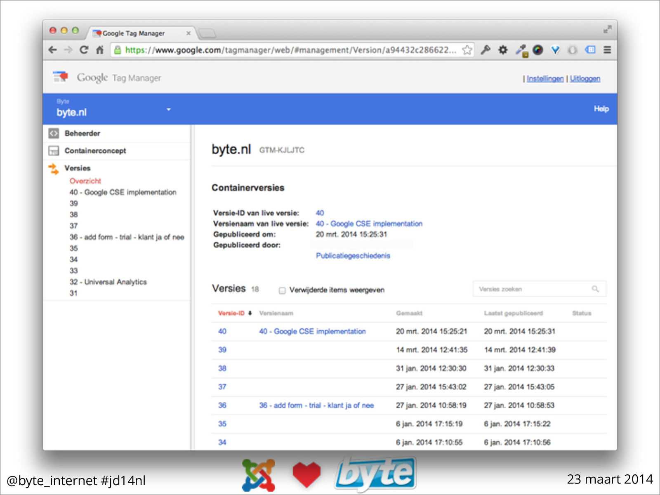The width and height of the screenshot is (660, 495).
Task: Open Publicatiegeschiedenis link
Action: pos(353,256)
